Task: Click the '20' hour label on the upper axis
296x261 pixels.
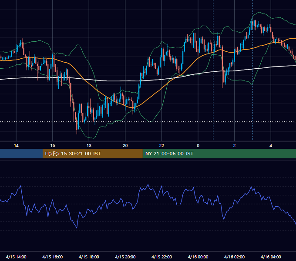Action: point(125,146)
